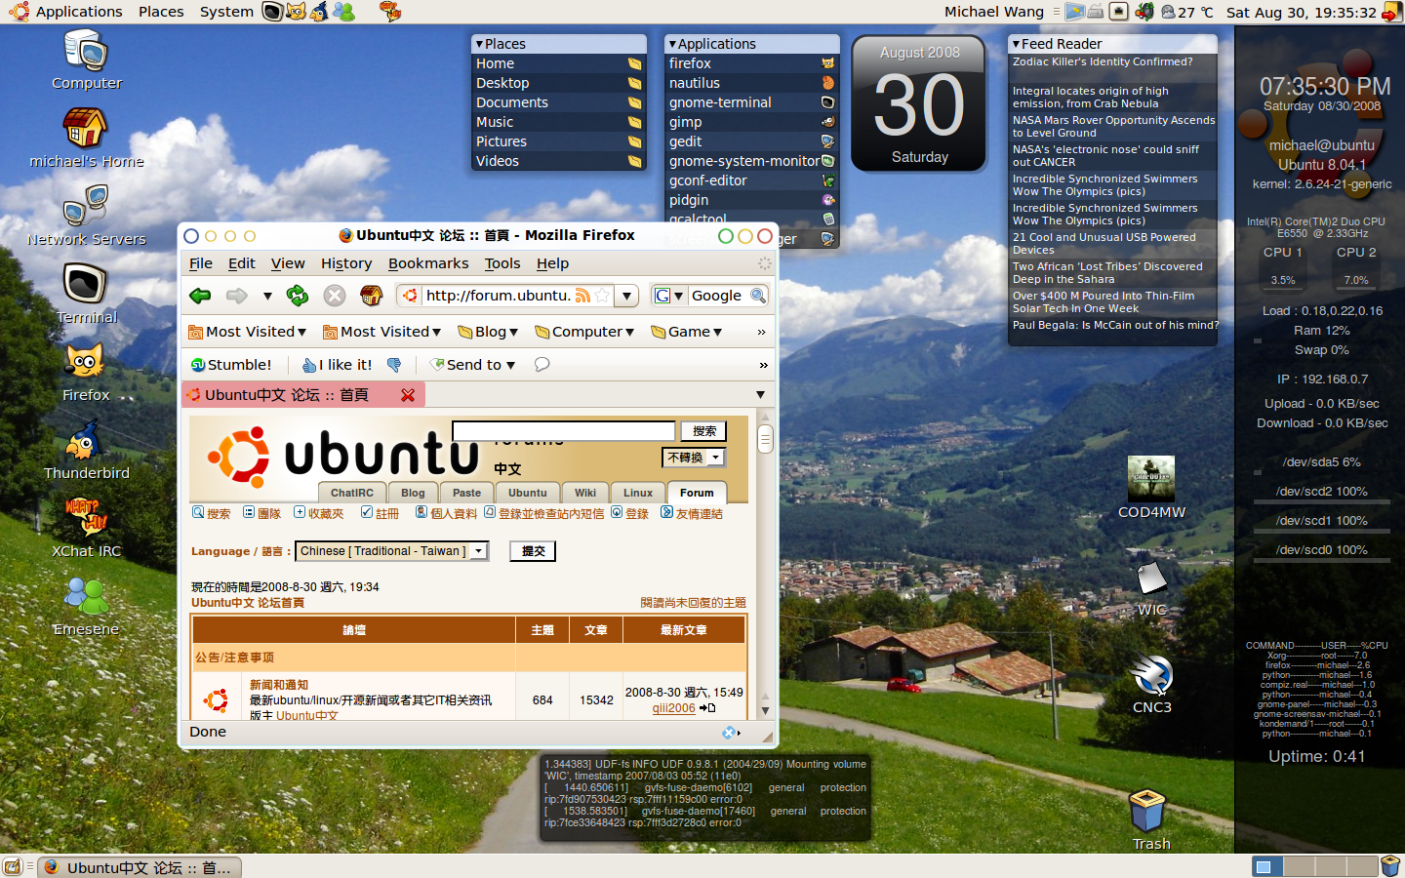Screen dimensions: 1405x878
Task: Open the Language dropdown showing Chinese Traditional
Action: (x=391, y=551)
